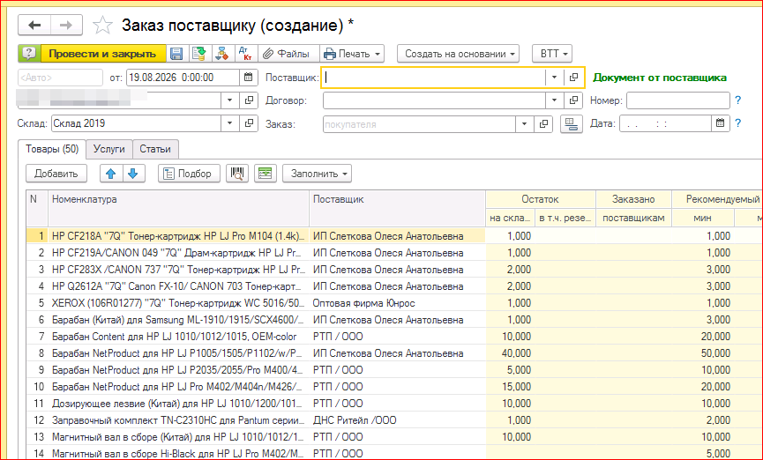Click the Склад 2019 input field

[136, 123]
